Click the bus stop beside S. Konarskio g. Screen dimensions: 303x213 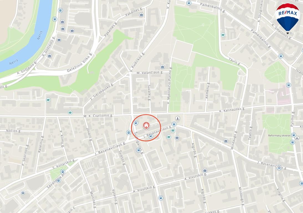click(x=63, y=172)
